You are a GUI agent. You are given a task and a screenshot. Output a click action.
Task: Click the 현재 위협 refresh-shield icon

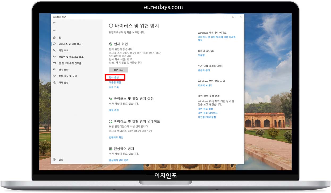coord(111,44)
